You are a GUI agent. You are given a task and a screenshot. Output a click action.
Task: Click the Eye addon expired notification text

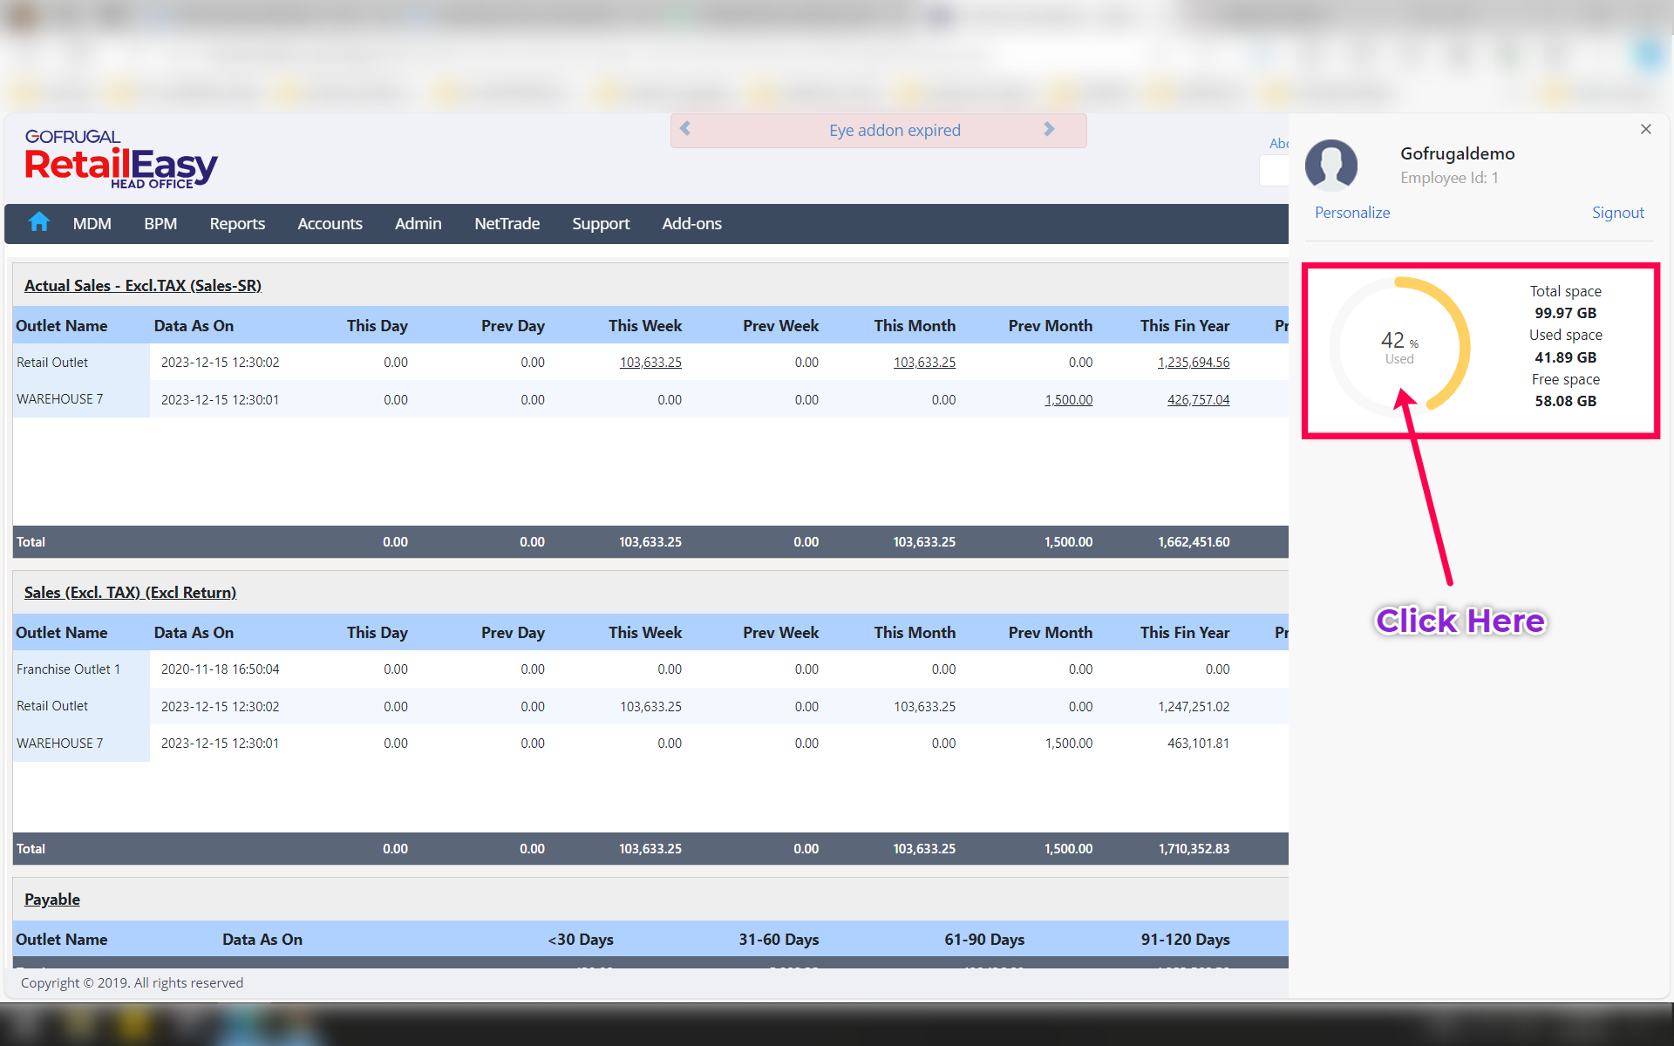(x=895, y=131)
